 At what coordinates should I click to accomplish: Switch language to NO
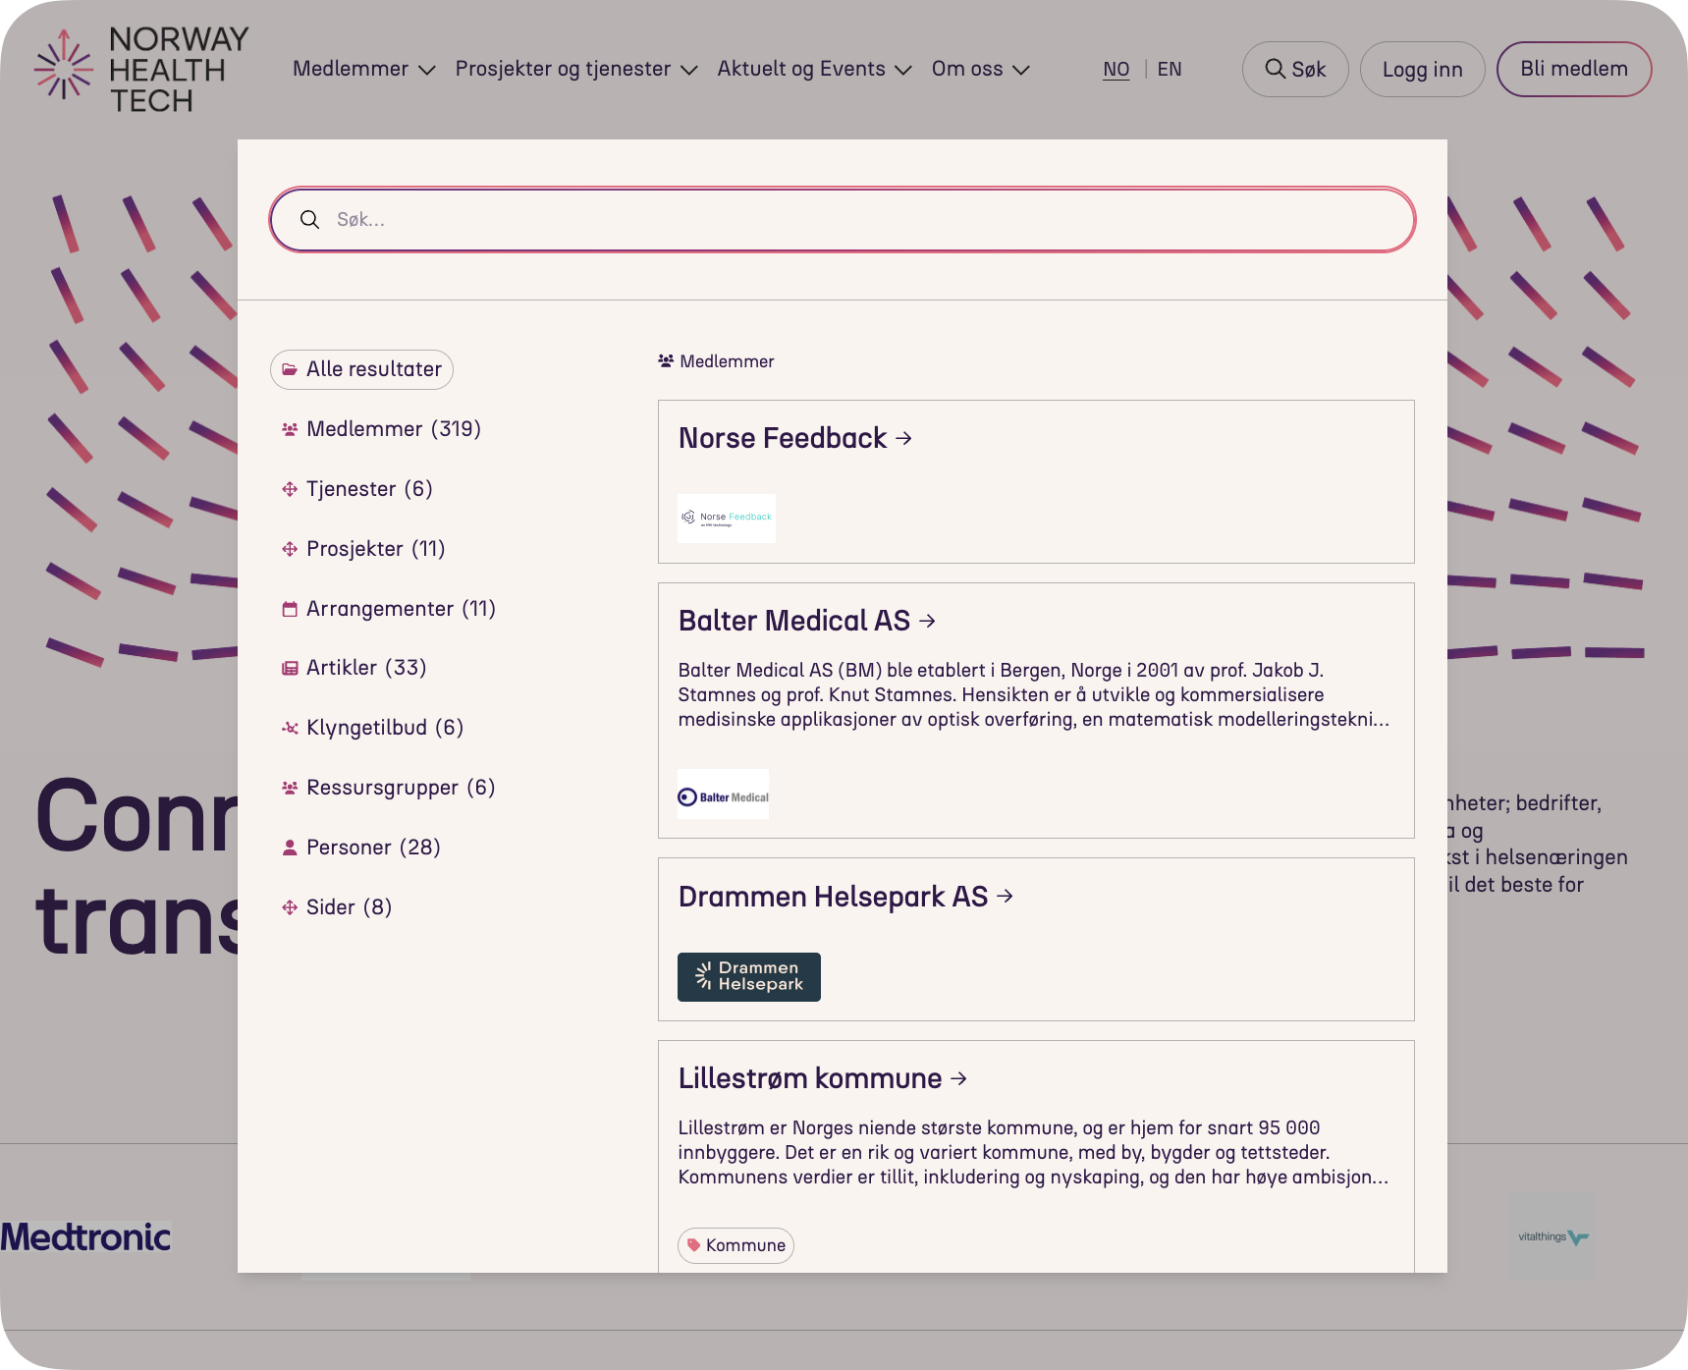coord(1116,70)
